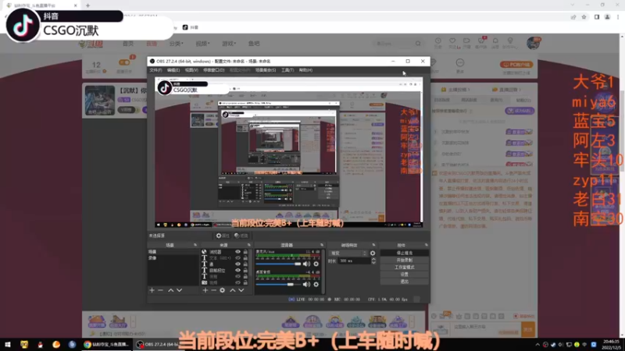Open transition properties gear in 转场特效 panel
625x351 pixels.
(373, 253)
